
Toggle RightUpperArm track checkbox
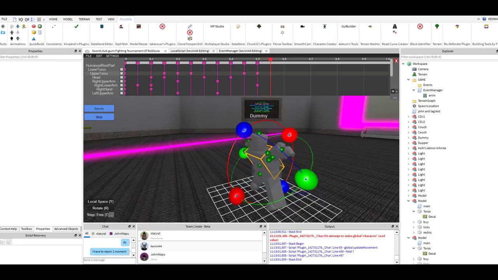pyautogui.click(x=122, y=81)
